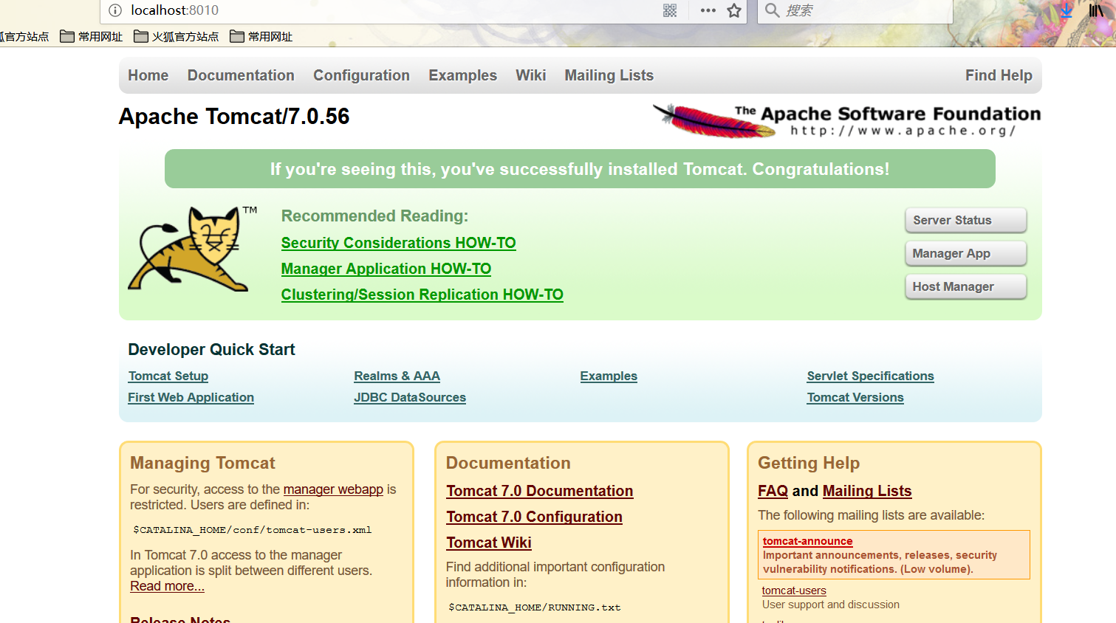Click the Recommended Reading heading
This screenshot has height=623, width=1116.
(x=374, y=216)
